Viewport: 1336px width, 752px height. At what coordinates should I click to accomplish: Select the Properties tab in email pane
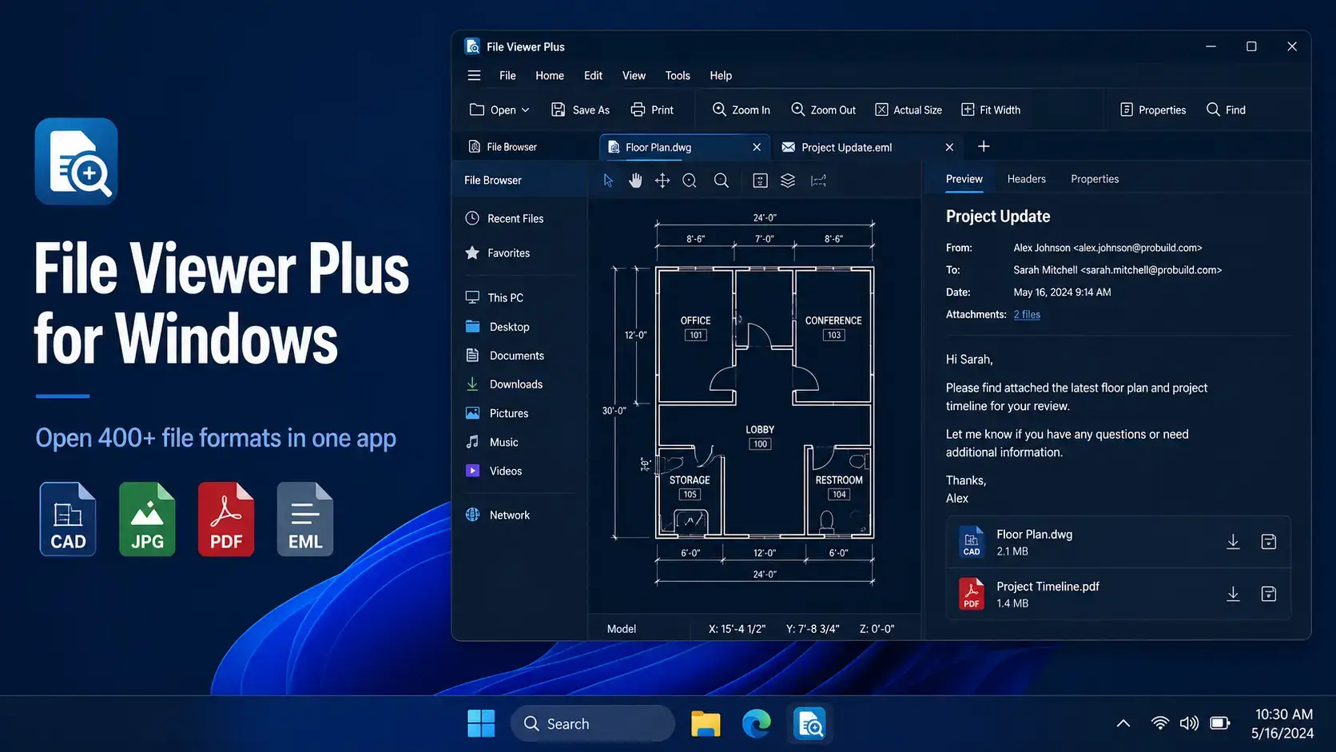point(1095,179)
